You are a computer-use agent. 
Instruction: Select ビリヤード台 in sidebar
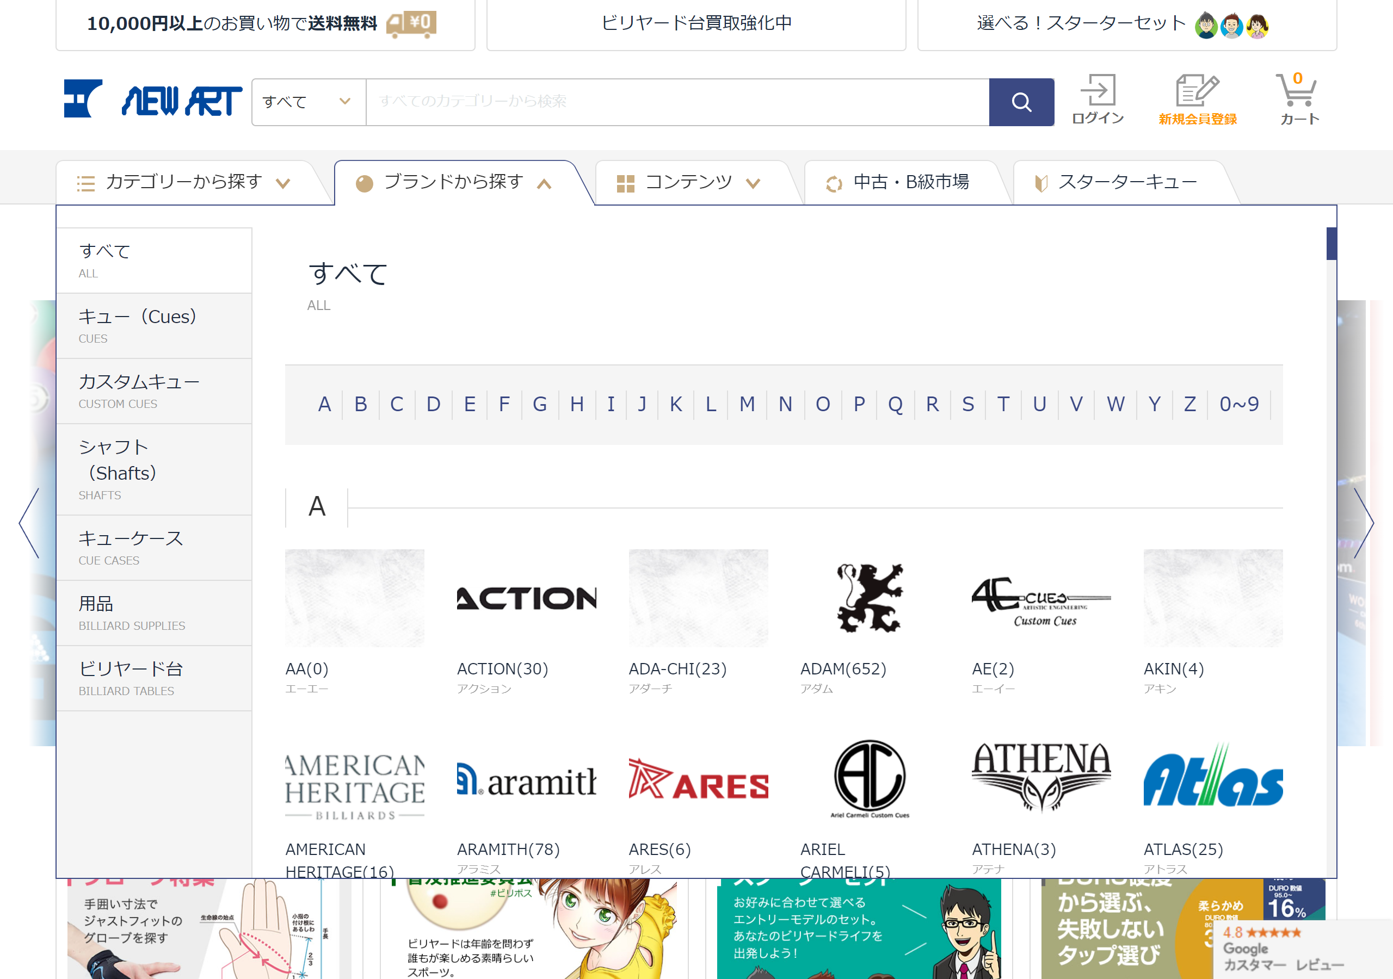pyautogui.click(x=154, y=679)
